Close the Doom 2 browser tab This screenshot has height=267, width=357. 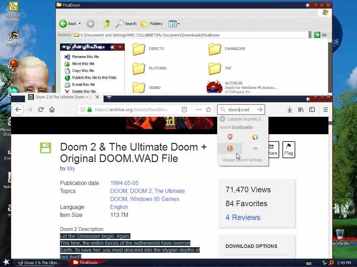97,97
